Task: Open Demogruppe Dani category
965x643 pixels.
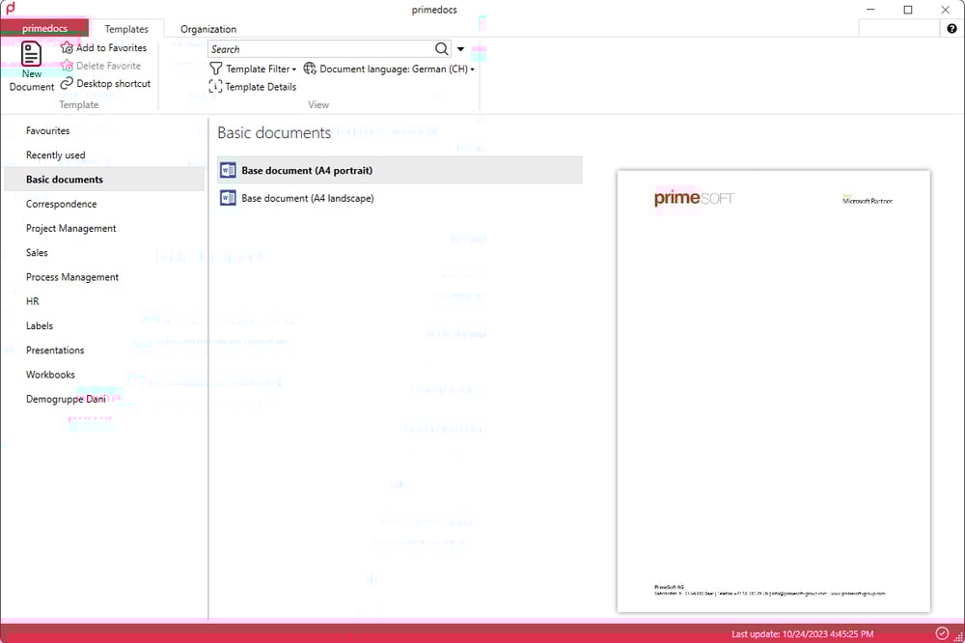Action: click(x=104, y=399)
